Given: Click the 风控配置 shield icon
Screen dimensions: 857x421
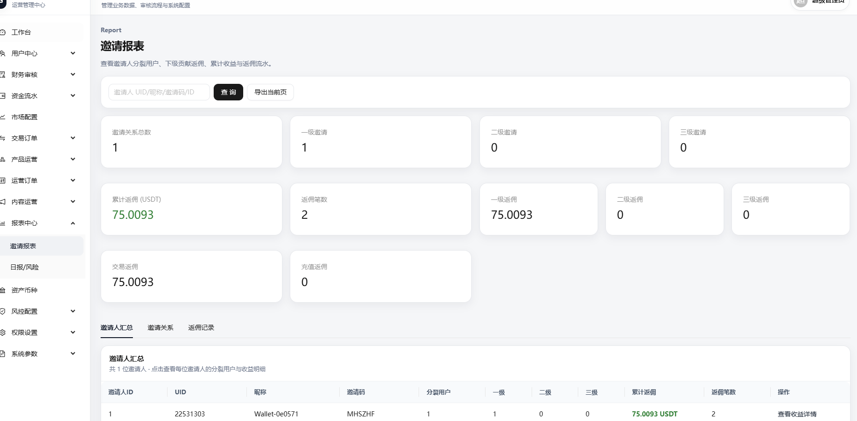Looking at the screenshot, I should [2, 311].
